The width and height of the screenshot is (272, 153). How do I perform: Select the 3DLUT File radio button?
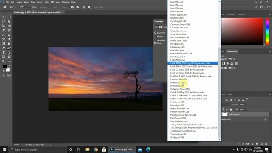pos(155,33)
